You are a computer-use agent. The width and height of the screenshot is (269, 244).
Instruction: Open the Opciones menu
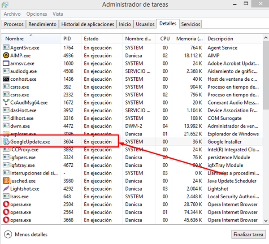(x=37, y=14)
